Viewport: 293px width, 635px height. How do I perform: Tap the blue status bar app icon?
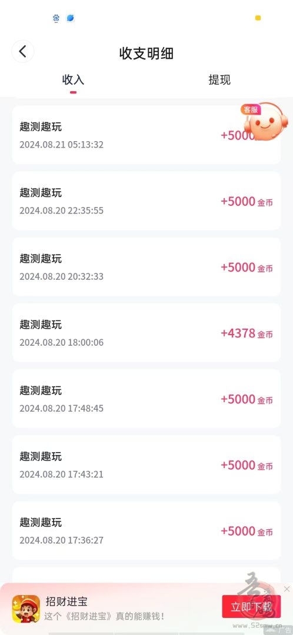point(71,18)
